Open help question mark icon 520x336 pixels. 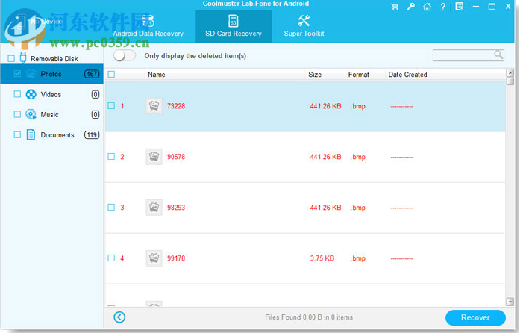point(442,7)
